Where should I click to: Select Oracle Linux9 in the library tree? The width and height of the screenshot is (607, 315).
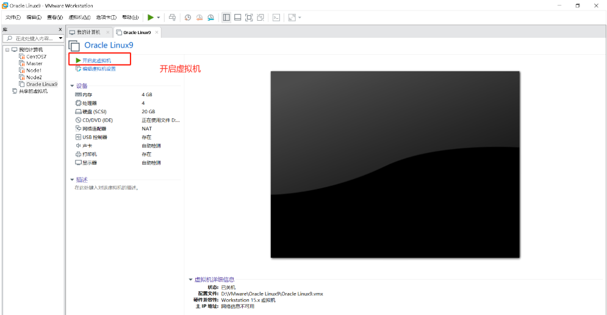(42, 84)
